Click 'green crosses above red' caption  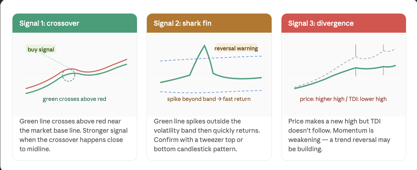click(x=75, y=99)
